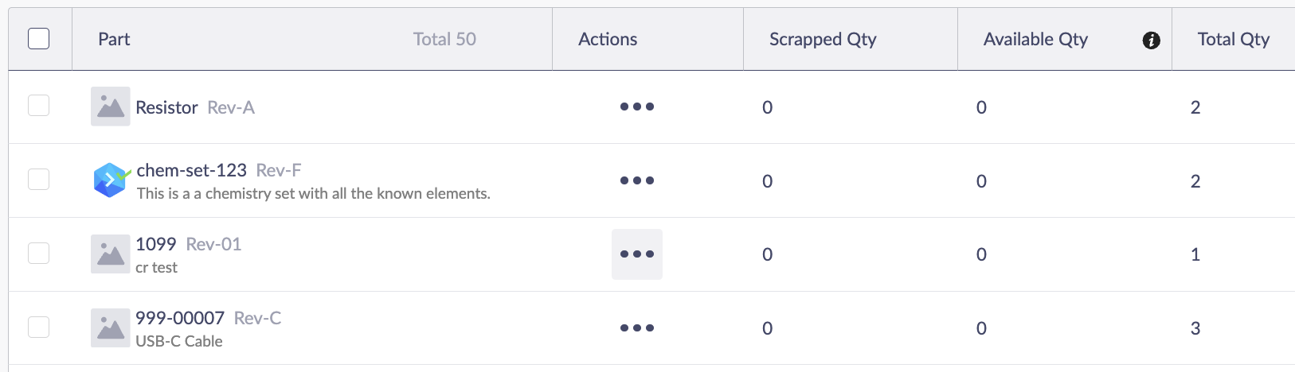
Task: Click the Available Qty info icon
Action: (x=1151, y=41)
